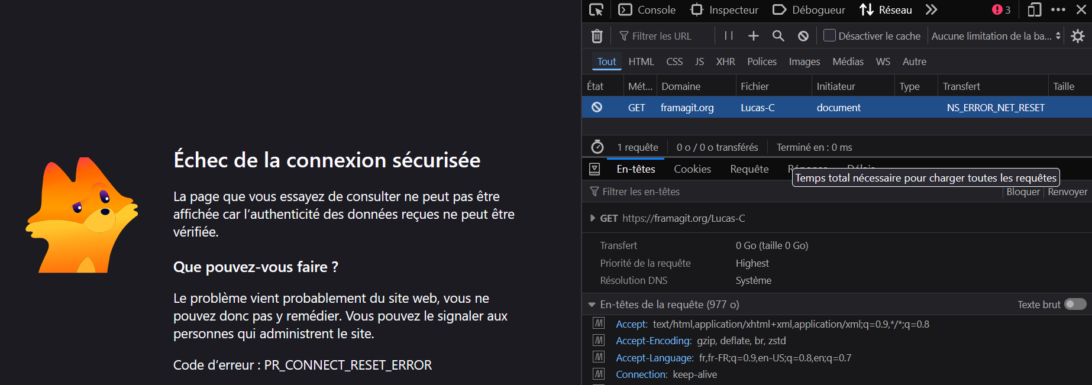Screen dimensions: 1092x385
Task: Sort by Initiateur column header
Action: click(x=853, y=86)
